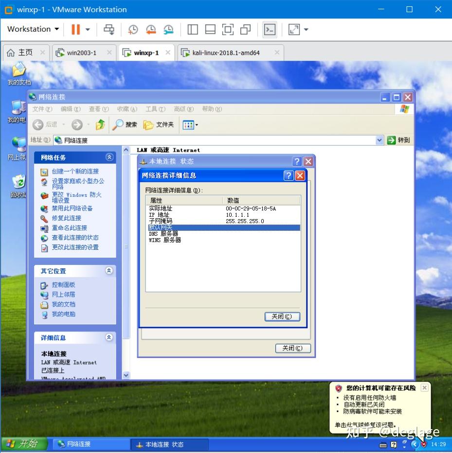Click 查看此连接的状态 link
This screenshot has height=453, width=452.
coord(75,238)
